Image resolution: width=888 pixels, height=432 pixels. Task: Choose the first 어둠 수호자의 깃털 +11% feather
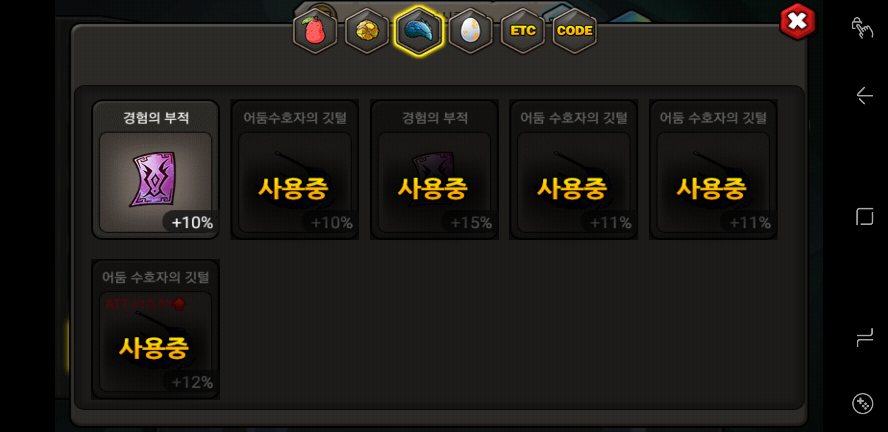click(x=574, y=170)
